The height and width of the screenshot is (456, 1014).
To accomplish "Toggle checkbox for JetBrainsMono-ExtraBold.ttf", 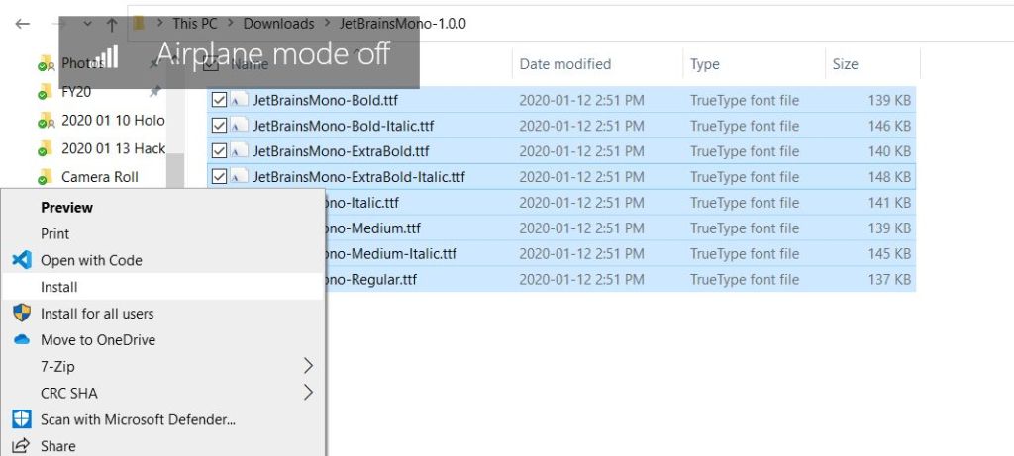I will click(219, 151).
